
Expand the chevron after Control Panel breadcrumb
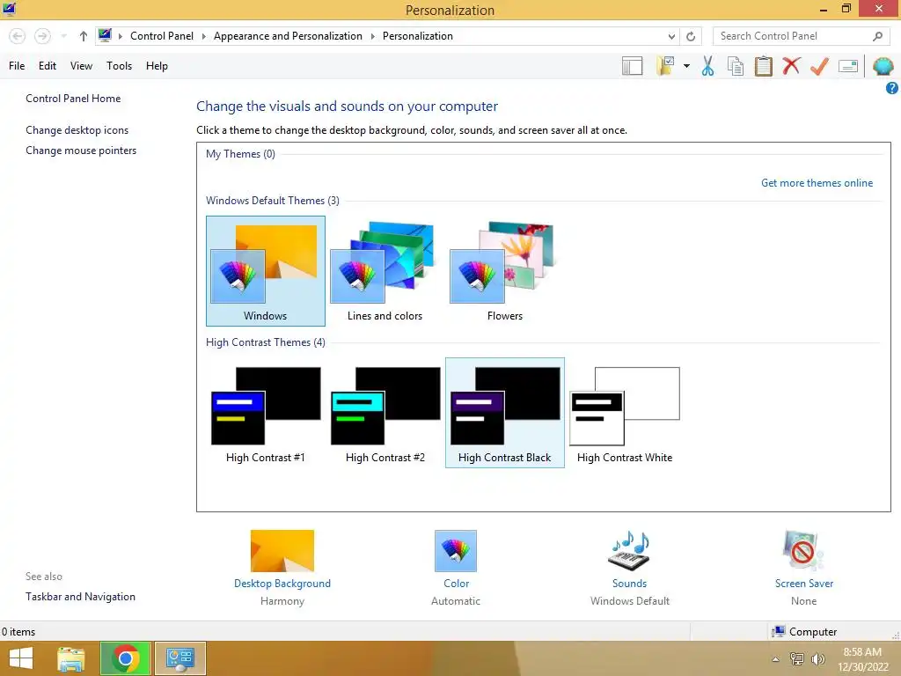203,36
